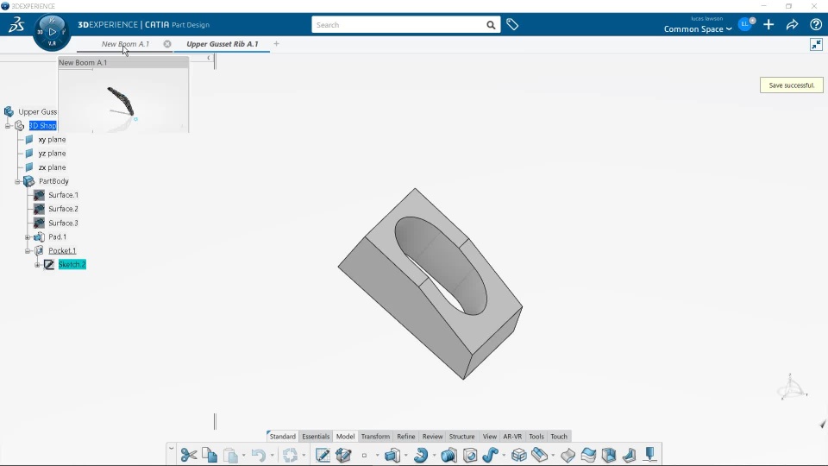Screen dimensions: 828x466
Task: Open the Update options dropdown arrow
Action: pyautogui.click(x=304, y=455)
